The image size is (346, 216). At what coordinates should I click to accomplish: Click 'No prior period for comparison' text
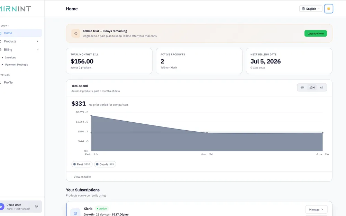[108, 105]
